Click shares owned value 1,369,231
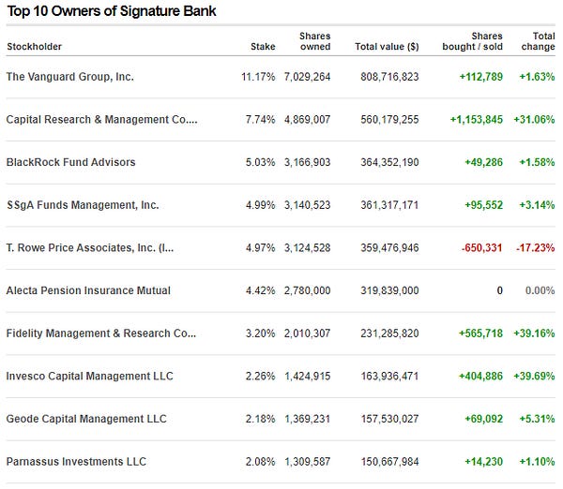Viewport: 563px width, 489px height. coord(308,419)
